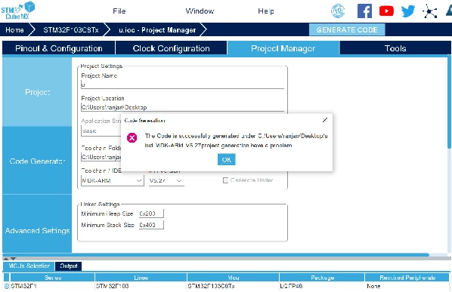Sort by the Mcu column header
The height and width of the screenshot is (292, 452).
click(x=233, y=278)
